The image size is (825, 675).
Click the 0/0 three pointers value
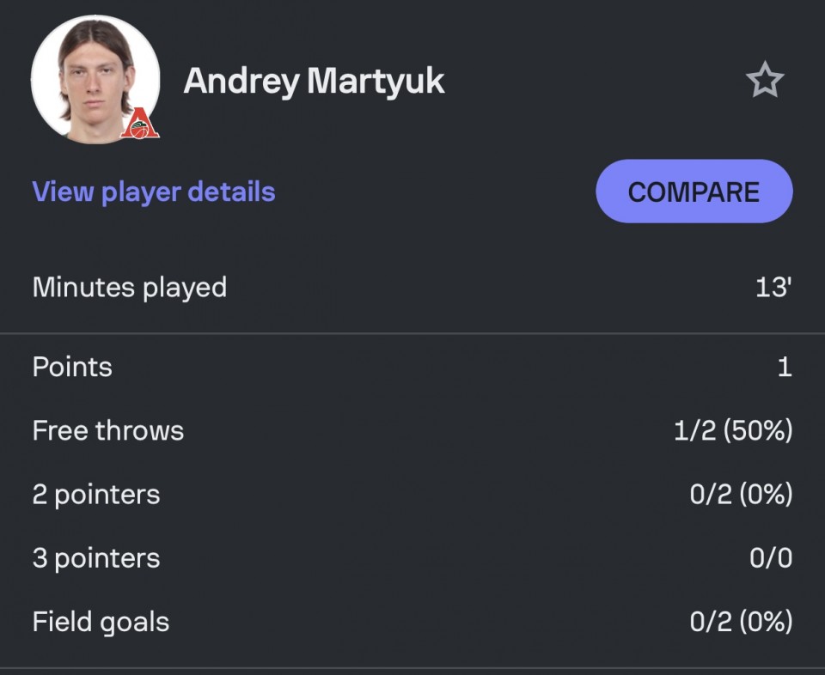tap(771, 557)
